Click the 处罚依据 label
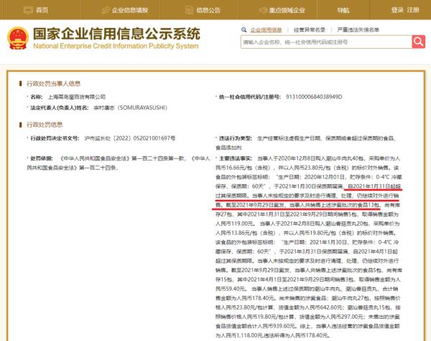 click(42, 158)
